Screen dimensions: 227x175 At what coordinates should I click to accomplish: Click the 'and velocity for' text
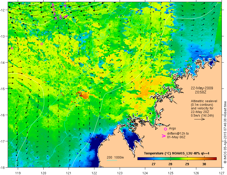click(x=202, y=108)
